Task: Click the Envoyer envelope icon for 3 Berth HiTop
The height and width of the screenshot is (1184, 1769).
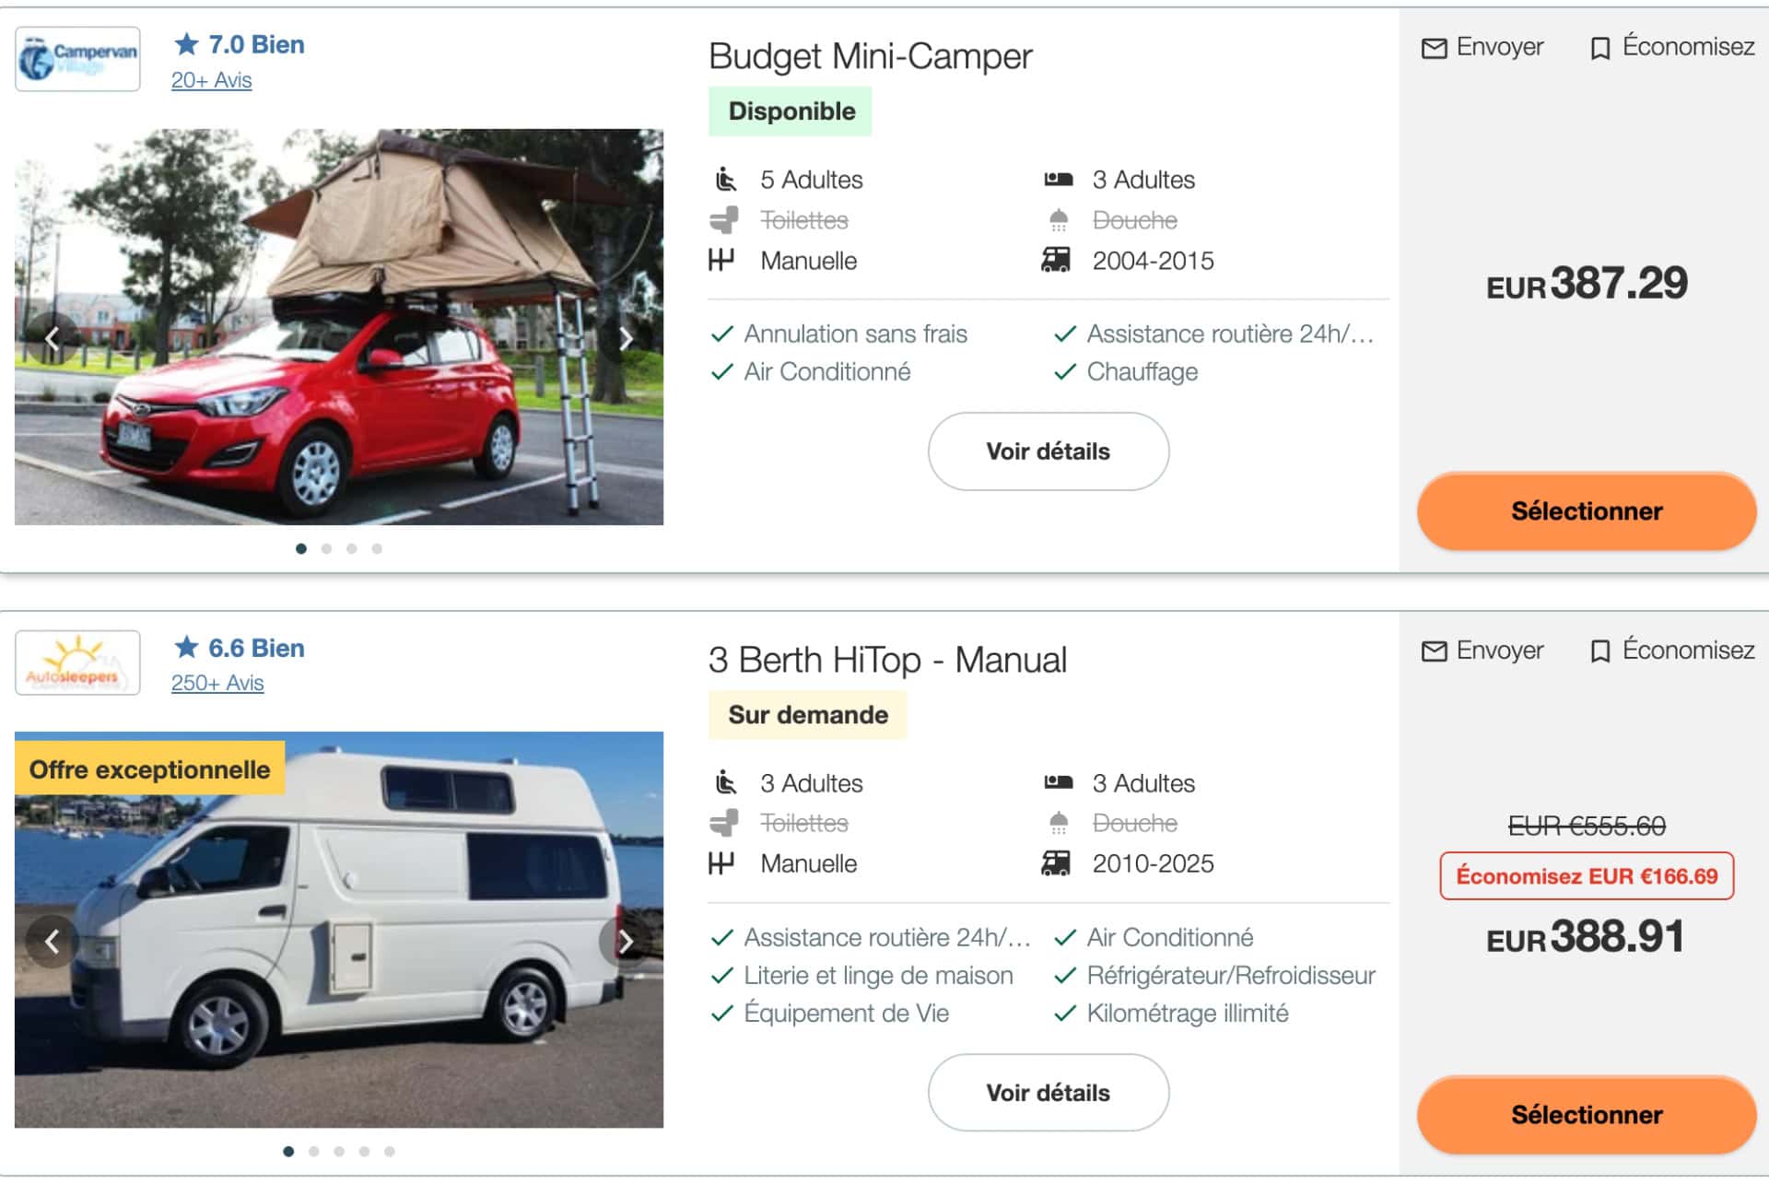Action: point(1434,650)
